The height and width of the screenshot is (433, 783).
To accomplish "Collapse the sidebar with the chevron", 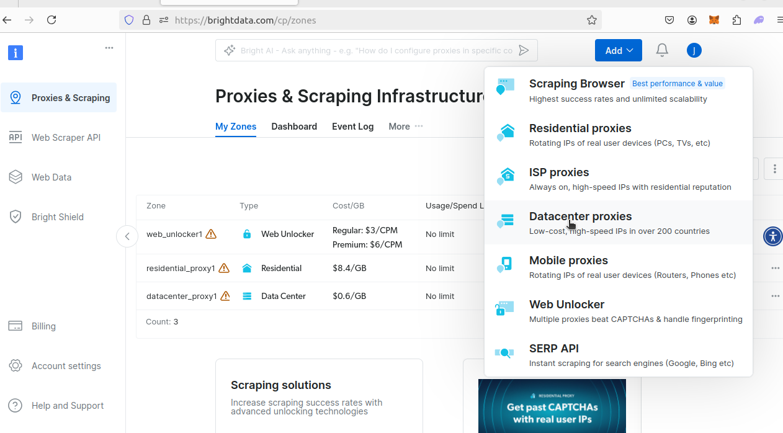I will pos(127,236).
